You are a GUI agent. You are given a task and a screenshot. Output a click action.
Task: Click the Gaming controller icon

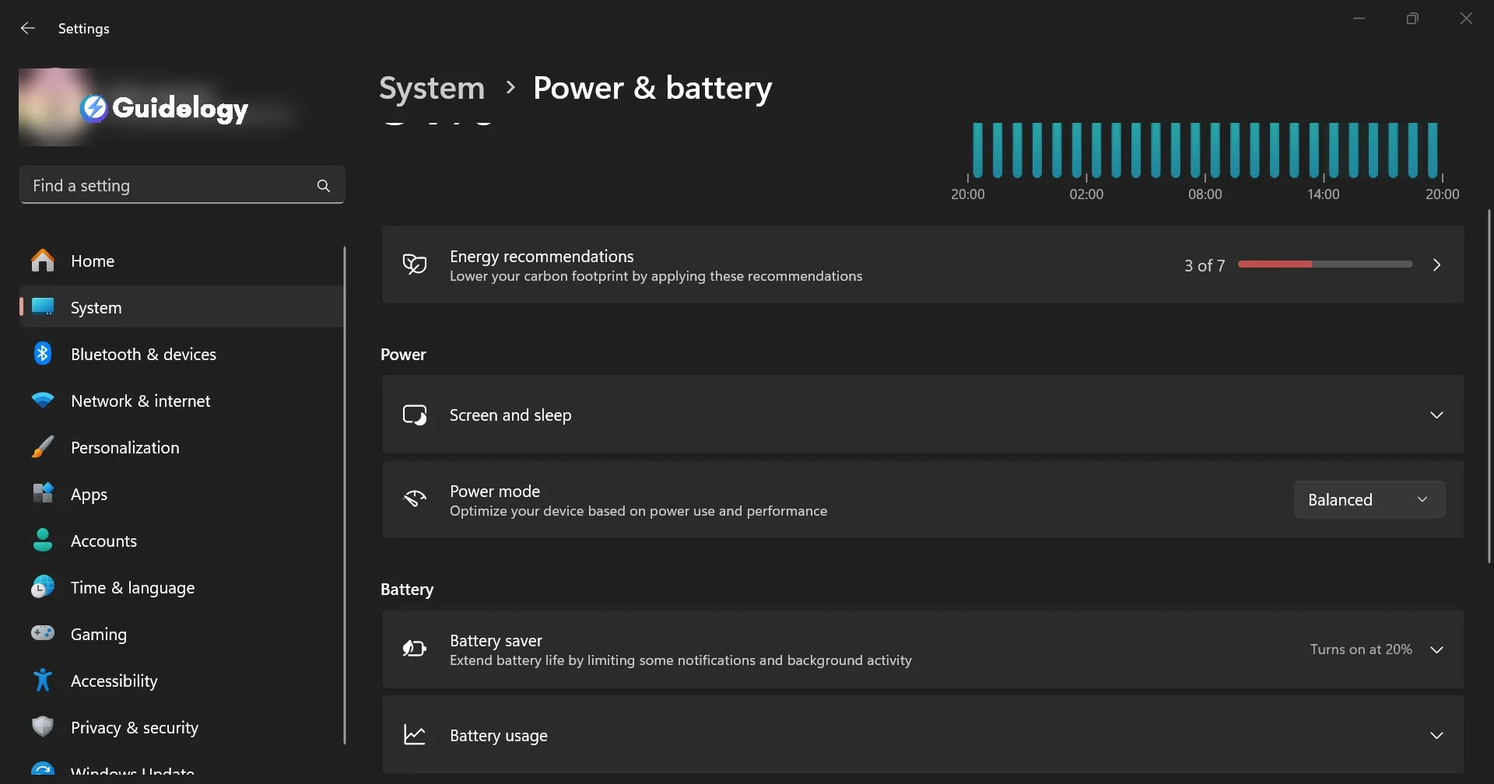(x=43, y=634)
